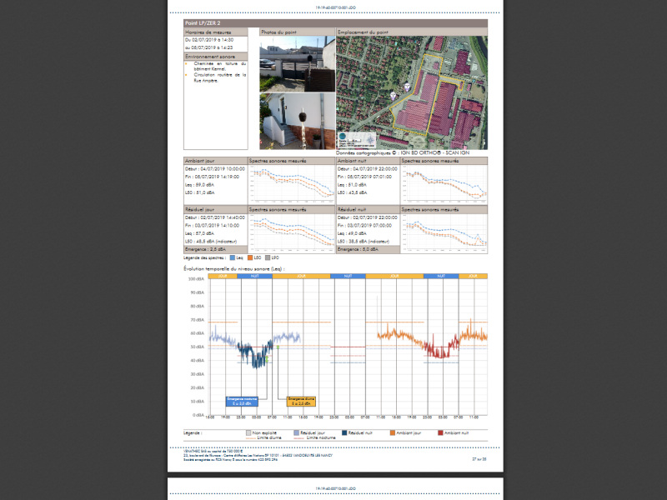Select the 'Environnement sonore' header

(216, 57)
